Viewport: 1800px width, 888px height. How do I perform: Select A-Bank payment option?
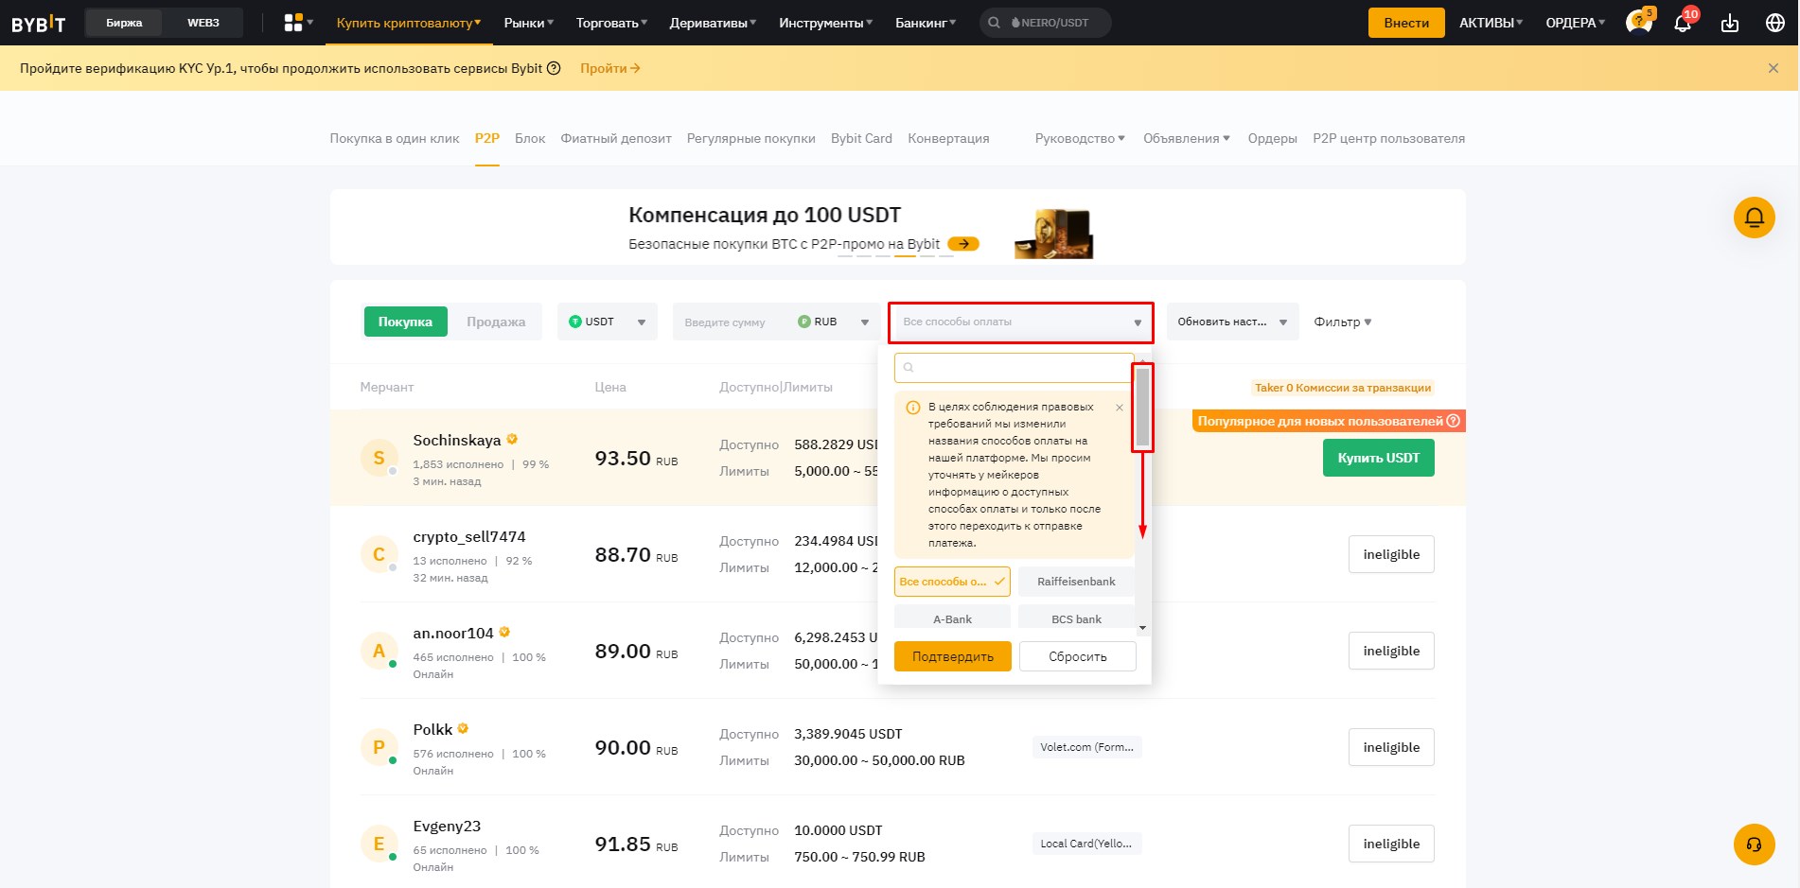coord(952,618)
